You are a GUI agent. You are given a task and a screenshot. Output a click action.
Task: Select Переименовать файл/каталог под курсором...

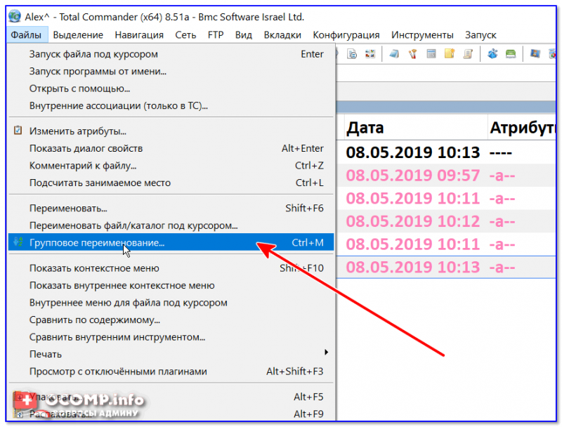point(171,225)
